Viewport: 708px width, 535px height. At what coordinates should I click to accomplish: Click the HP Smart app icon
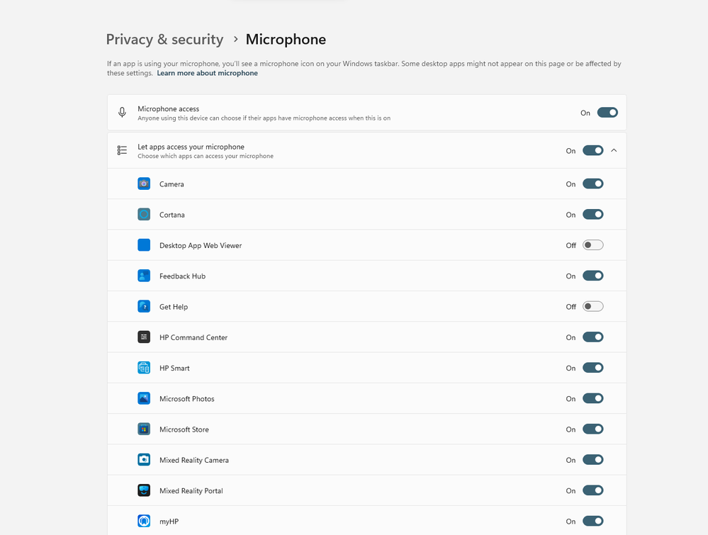[144, 368]
